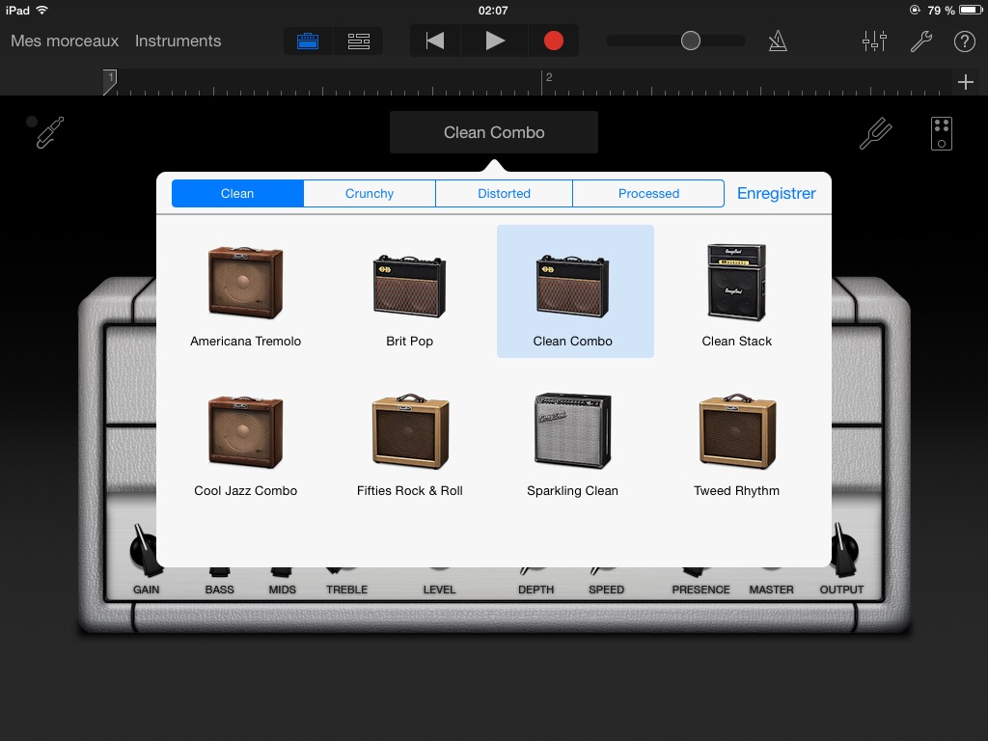988x741 pixels.
Task: Choose Tweed Rhythm amp
Action: 736,445
